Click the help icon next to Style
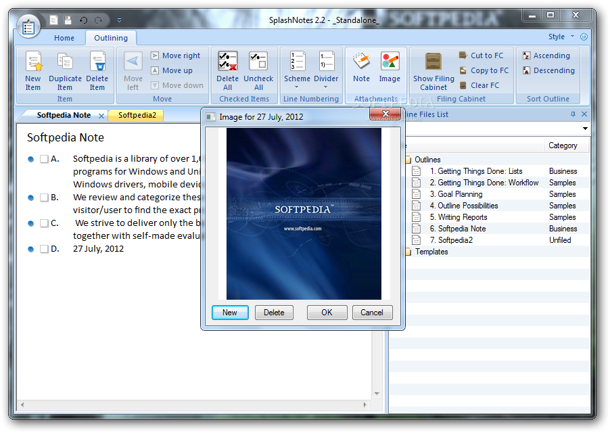610x433 pixels. point(584,37)
